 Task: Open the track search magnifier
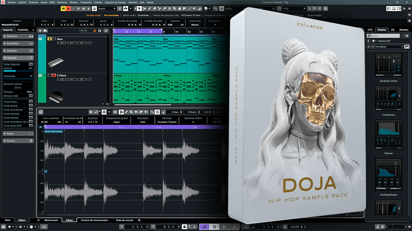[x=106, y=31]
